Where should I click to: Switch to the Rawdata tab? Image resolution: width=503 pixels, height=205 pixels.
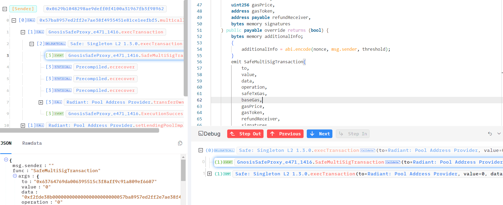(x=32, y=143)
